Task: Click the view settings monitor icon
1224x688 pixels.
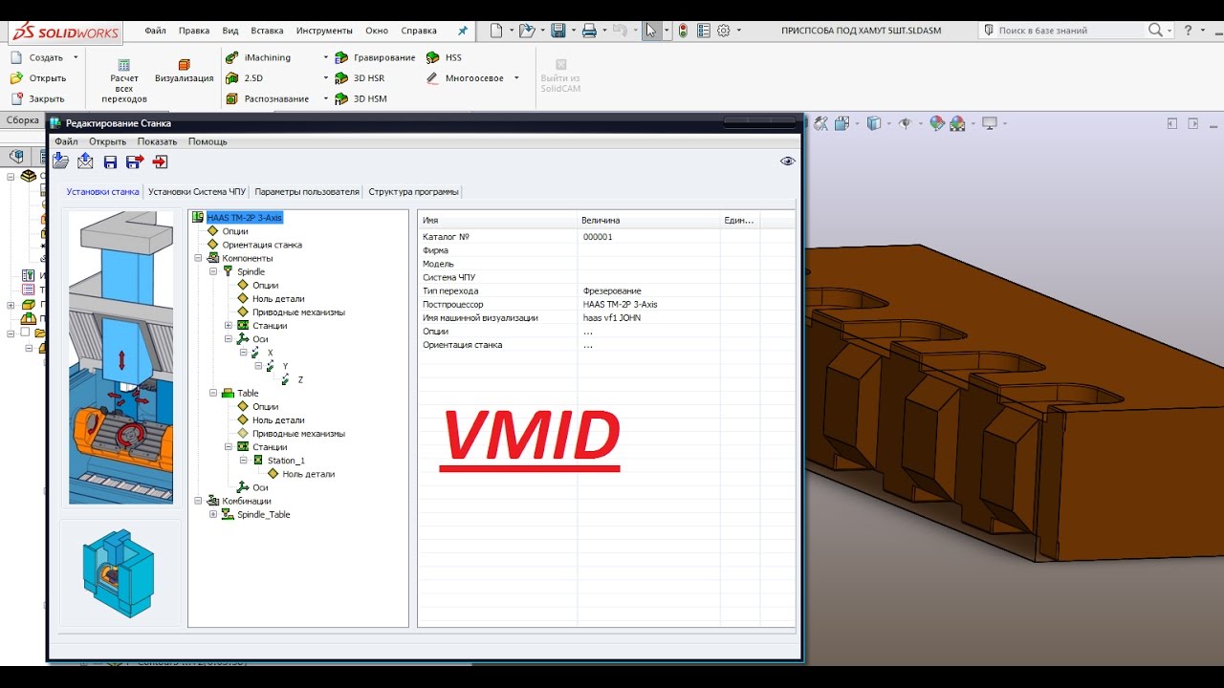Action: pos(990,123)
